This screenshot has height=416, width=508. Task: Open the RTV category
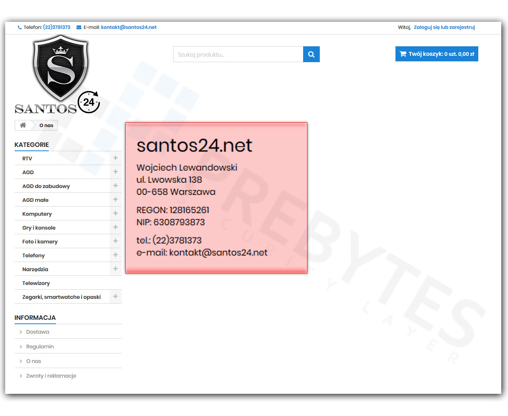coord(27,158)
